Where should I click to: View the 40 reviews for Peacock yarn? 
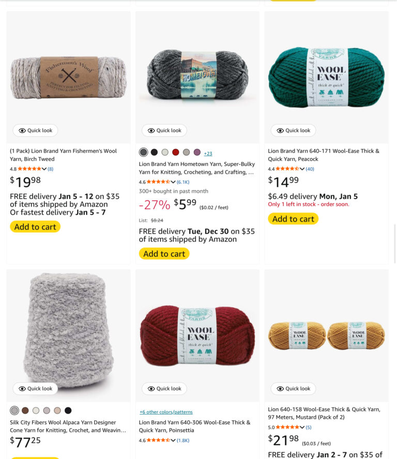pos(310,168)
